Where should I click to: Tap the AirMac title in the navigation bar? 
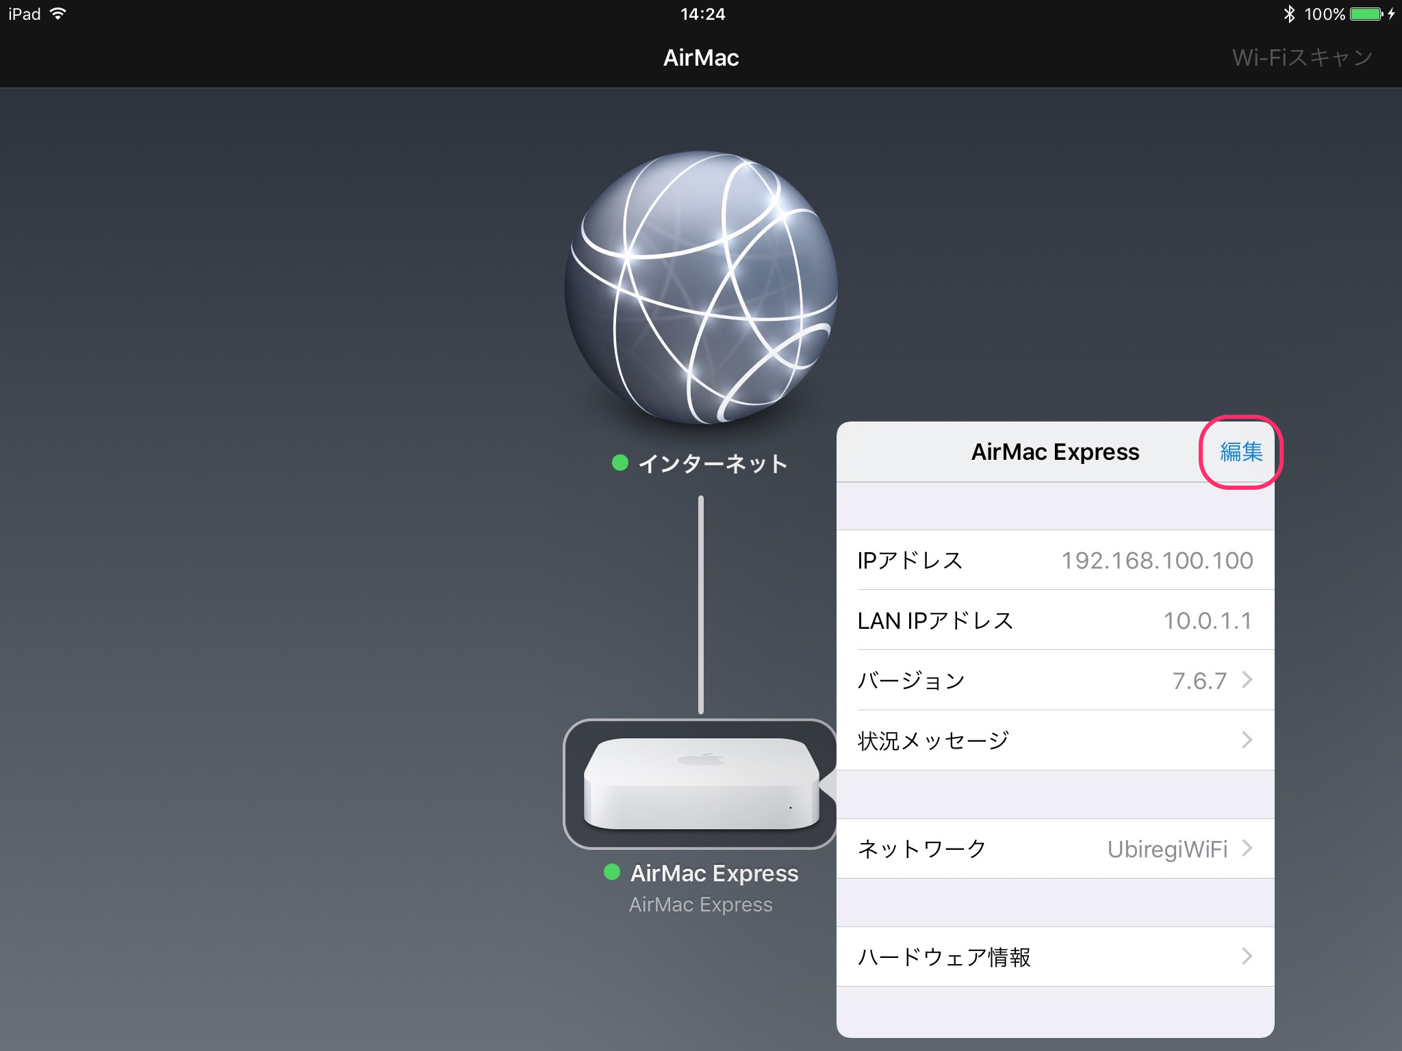pyautogui.click(x=701, y=57)
